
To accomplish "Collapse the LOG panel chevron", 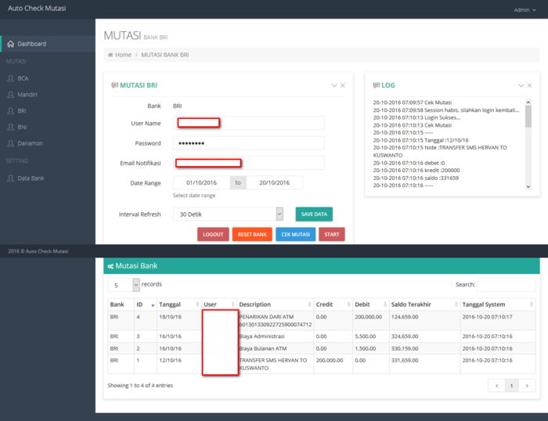I will click(x=520, y=85).
